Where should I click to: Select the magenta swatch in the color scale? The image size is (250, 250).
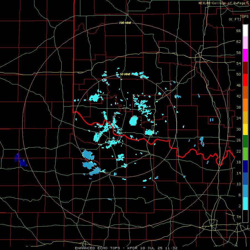point(245,55)
